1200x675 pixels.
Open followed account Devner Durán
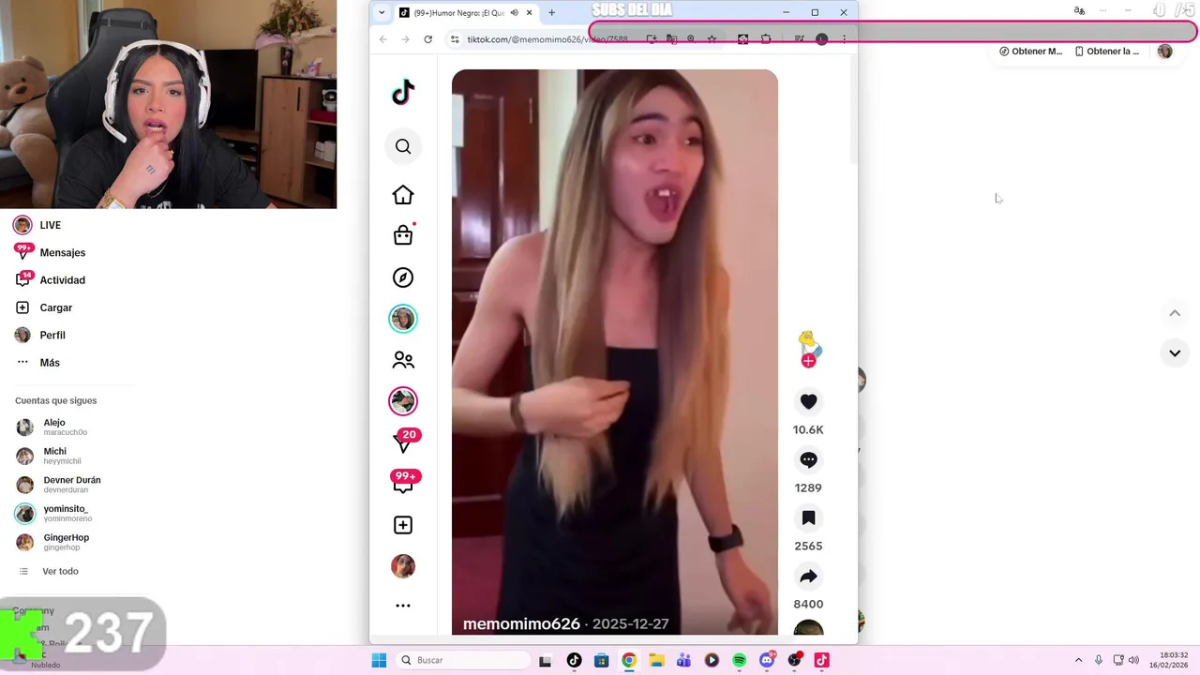(73, 485)
